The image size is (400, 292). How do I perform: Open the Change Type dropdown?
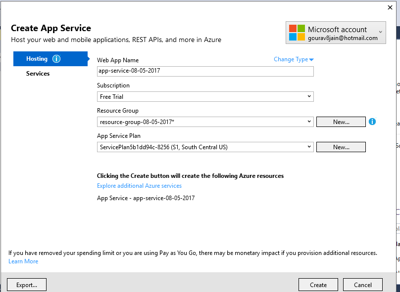pyautogui.click(x=294, y=59)
